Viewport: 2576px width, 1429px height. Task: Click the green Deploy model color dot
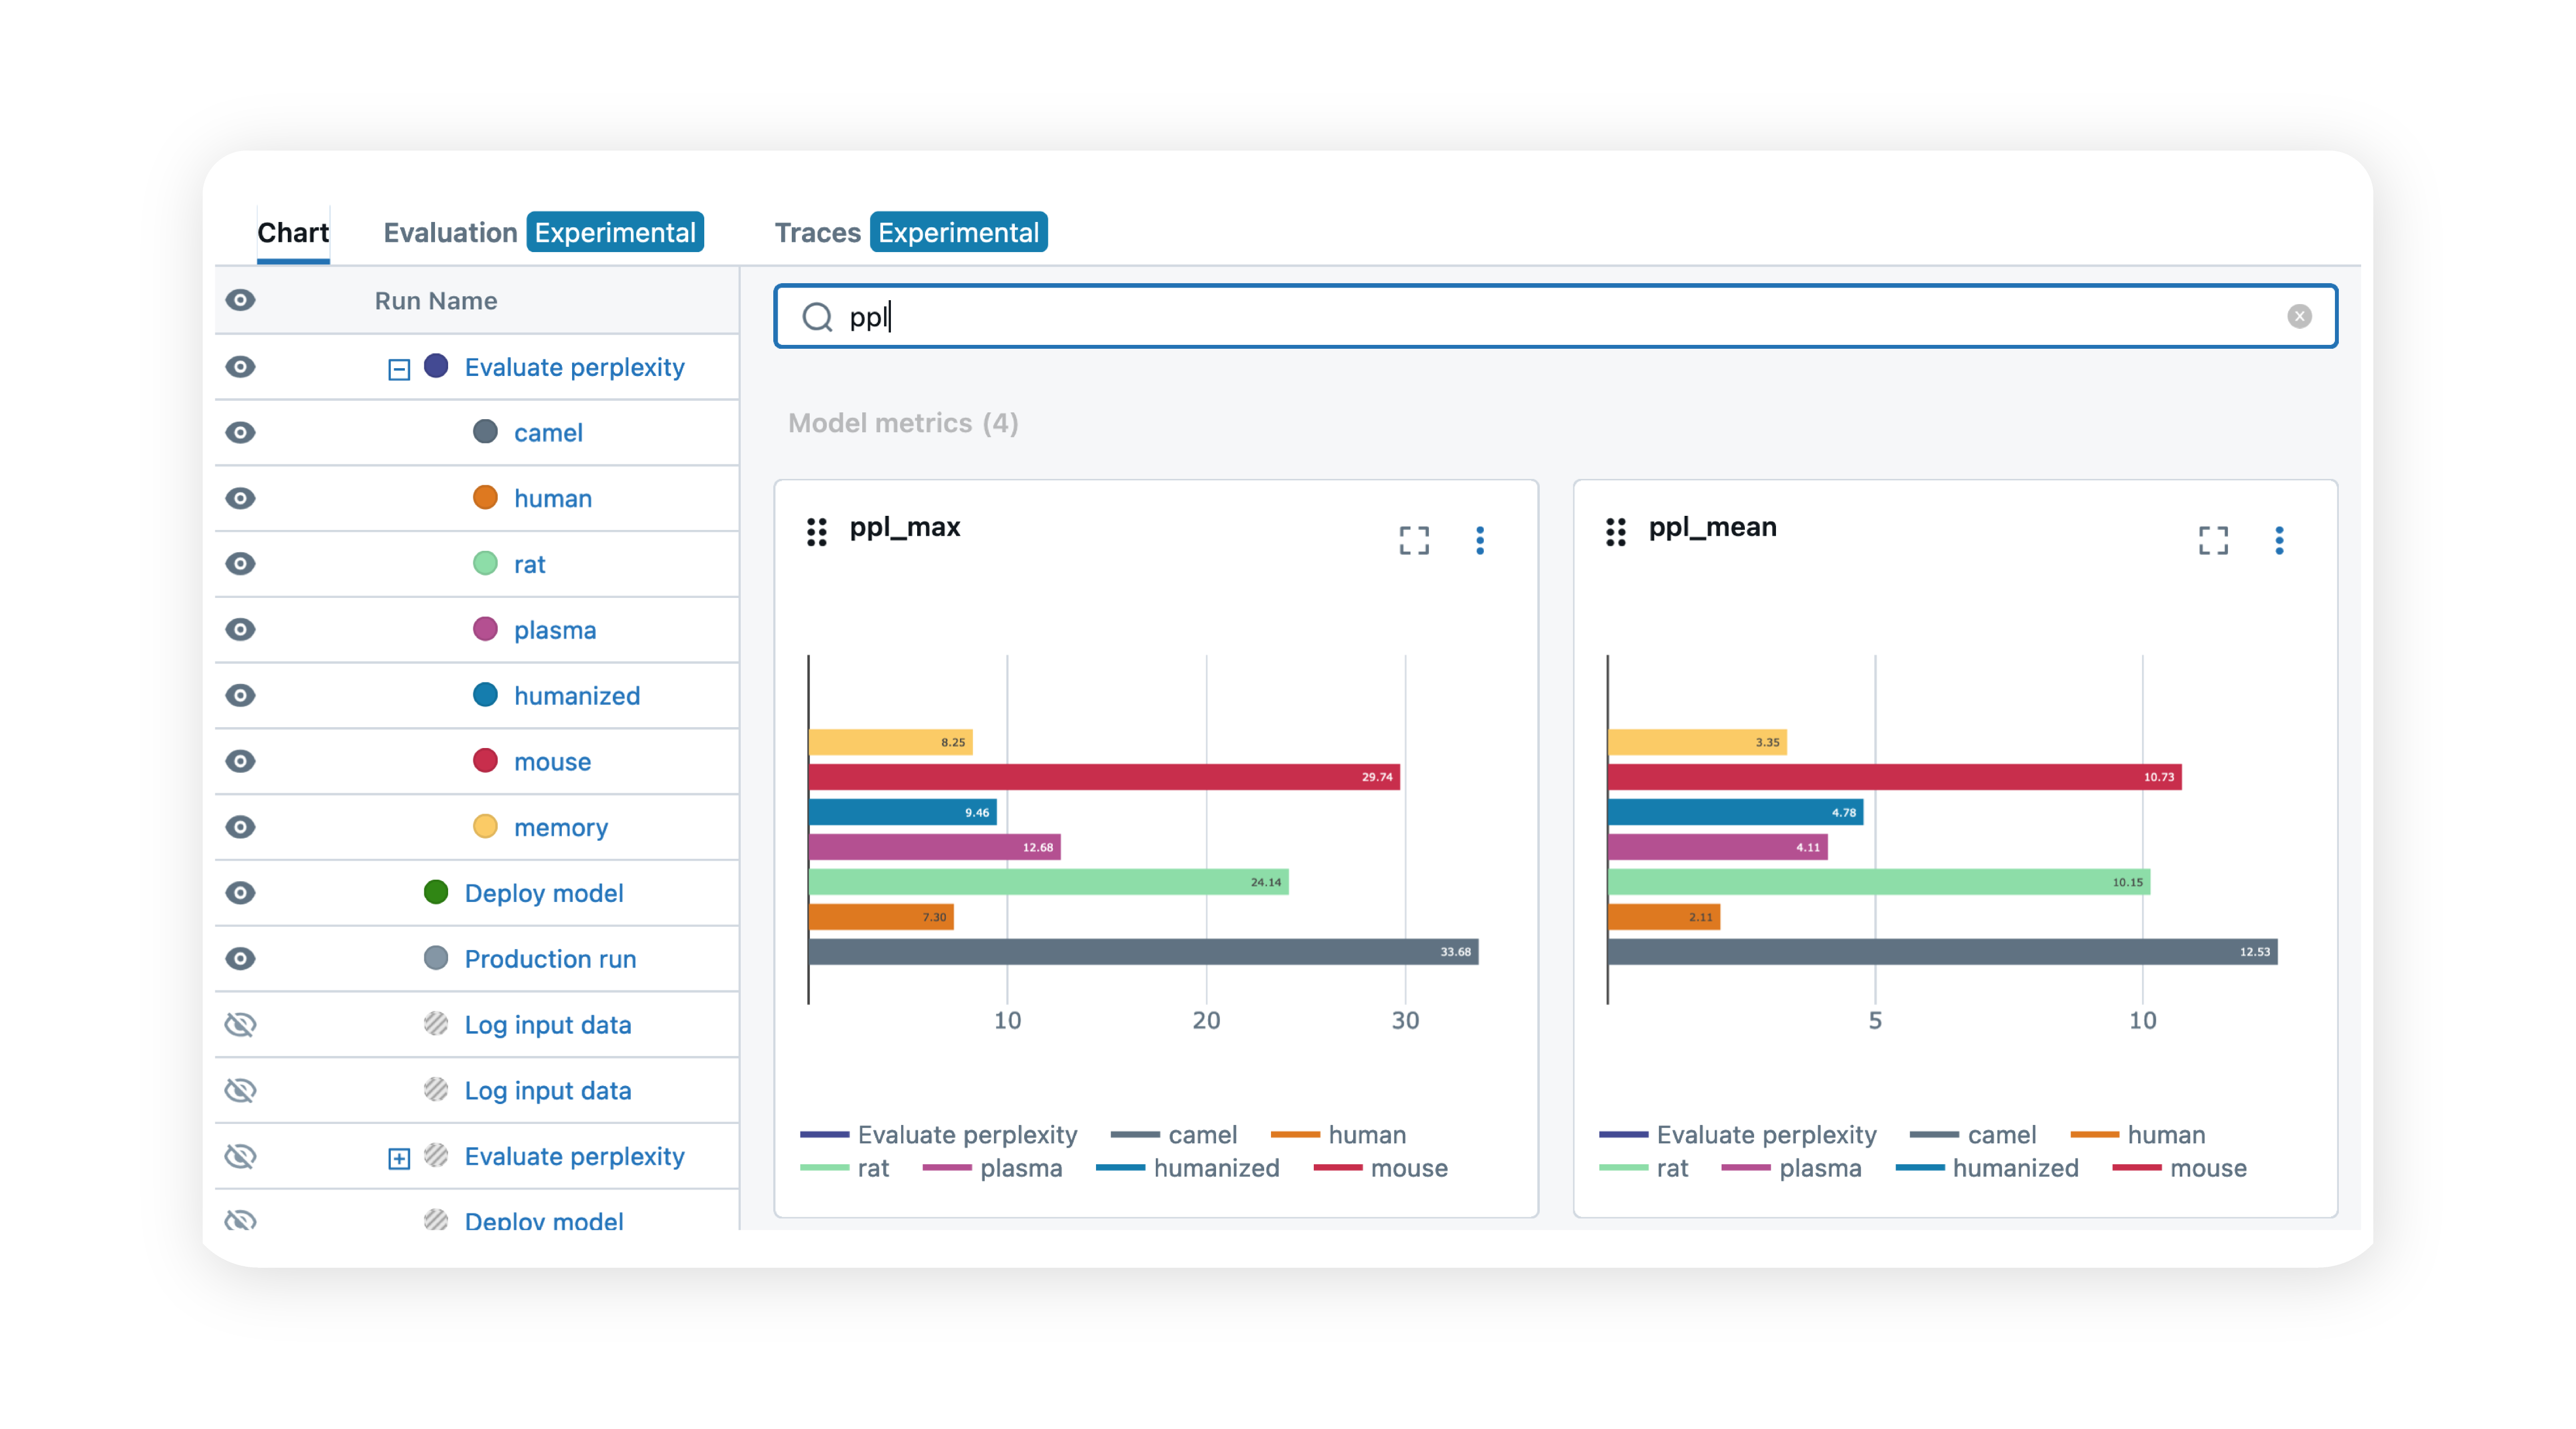[436, 891]
